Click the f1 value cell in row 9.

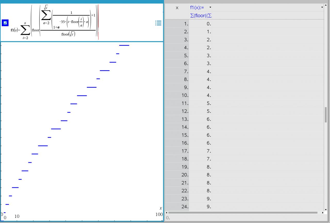click(x=201, y=87)
